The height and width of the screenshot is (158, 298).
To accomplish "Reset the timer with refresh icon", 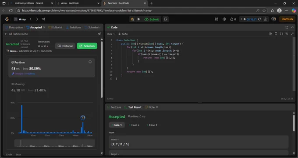I will [x=259, y=19].
